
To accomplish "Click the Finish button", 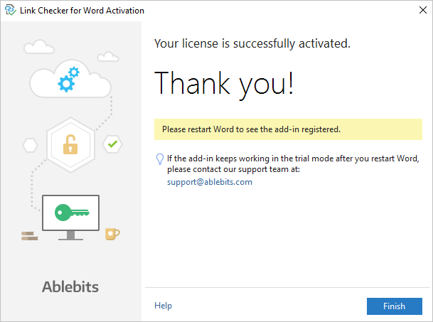I will point(394,306).
